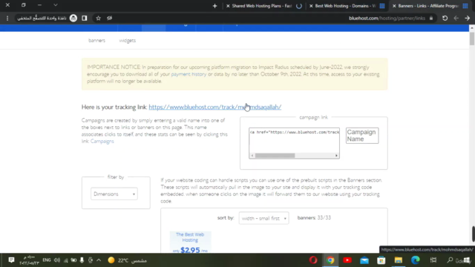Expand the Dimensions filter dropdown
Image resolution: width=475 pixels, height=267 pixels.
tap(114, 194)
